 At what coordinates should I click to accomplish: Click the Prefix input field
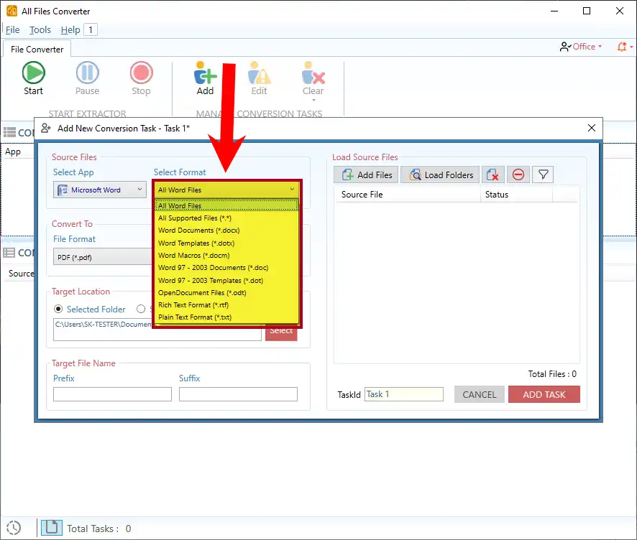pyautogui.click(x=113, y=394)
